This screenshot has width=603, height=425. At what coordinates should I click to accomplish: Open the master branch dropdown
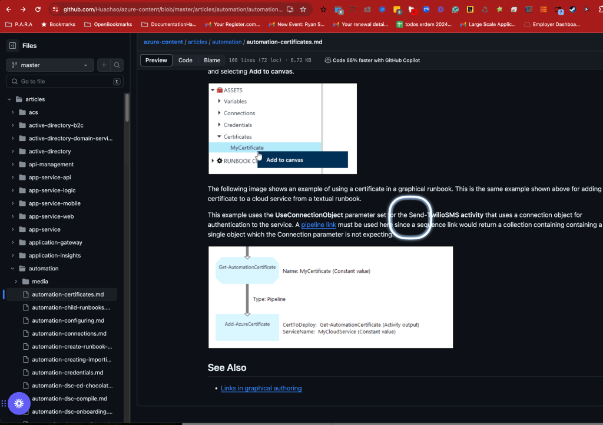[50, 65]
